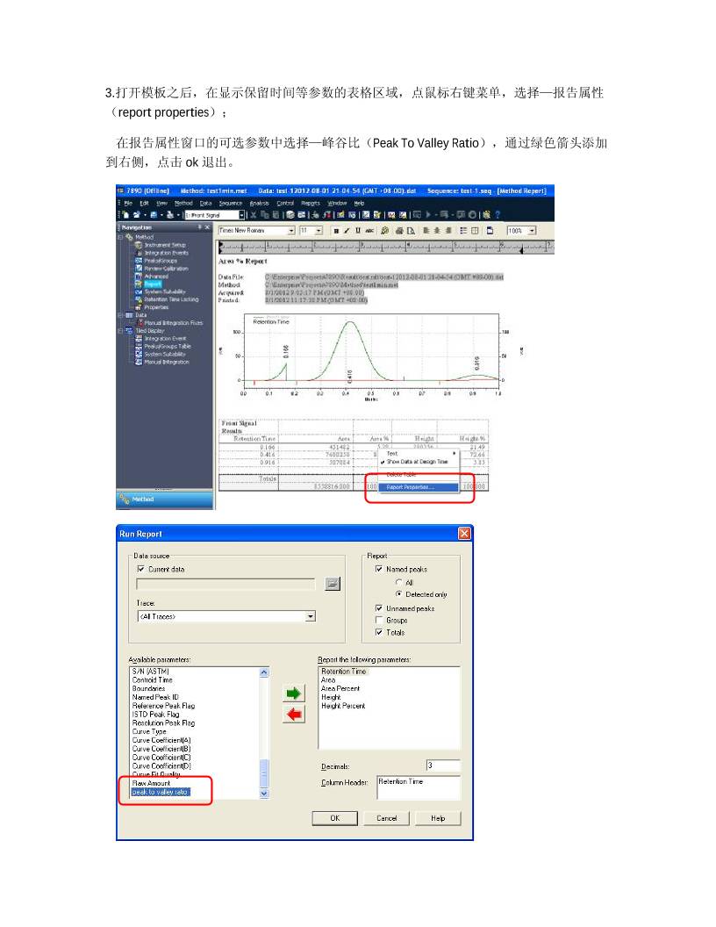Select the All radio button
Image resolution: width=716 pixels, height=927 pixels.
(399, 582)
